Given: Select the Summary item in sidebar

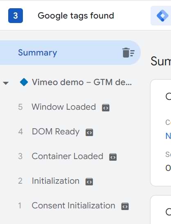Looking at the screenshot, I should tap(70, 53).
